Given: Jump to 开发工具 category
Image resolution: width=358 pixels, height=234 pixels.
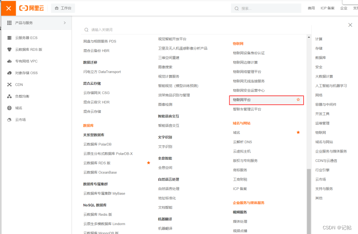Looking at the screenshot, I should pyautogui.click(x=322, y=114).
